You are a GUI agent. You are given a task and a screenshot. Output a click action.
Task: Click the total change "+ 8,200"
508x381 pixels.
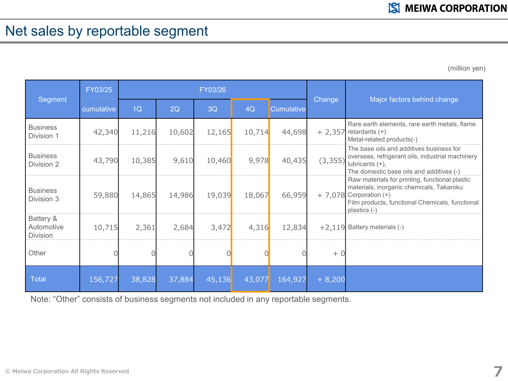331,279
